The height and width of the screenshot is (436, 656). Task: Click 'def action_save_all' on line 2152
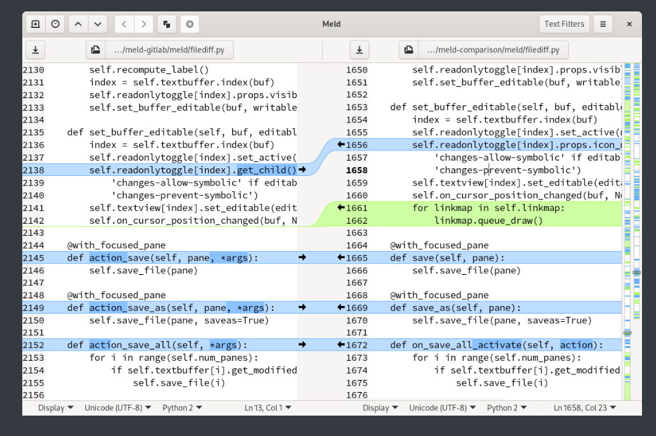(x=119, y=345)
